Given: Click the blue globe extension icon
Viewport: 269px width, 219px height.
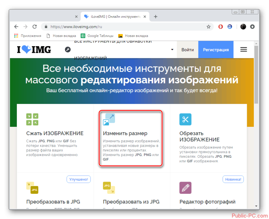Looking at the screenshot, I should tap(230, 27).
